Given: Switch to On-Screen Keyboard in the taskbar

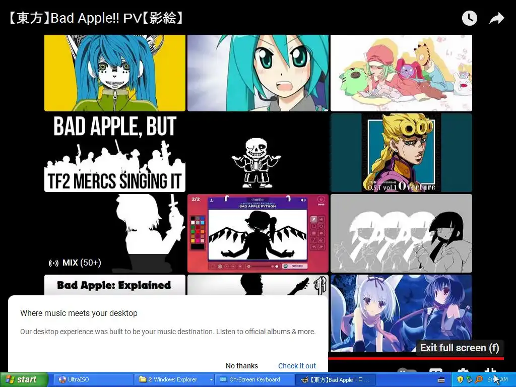Looking at the screenshot, I should (x=254, y=379).
